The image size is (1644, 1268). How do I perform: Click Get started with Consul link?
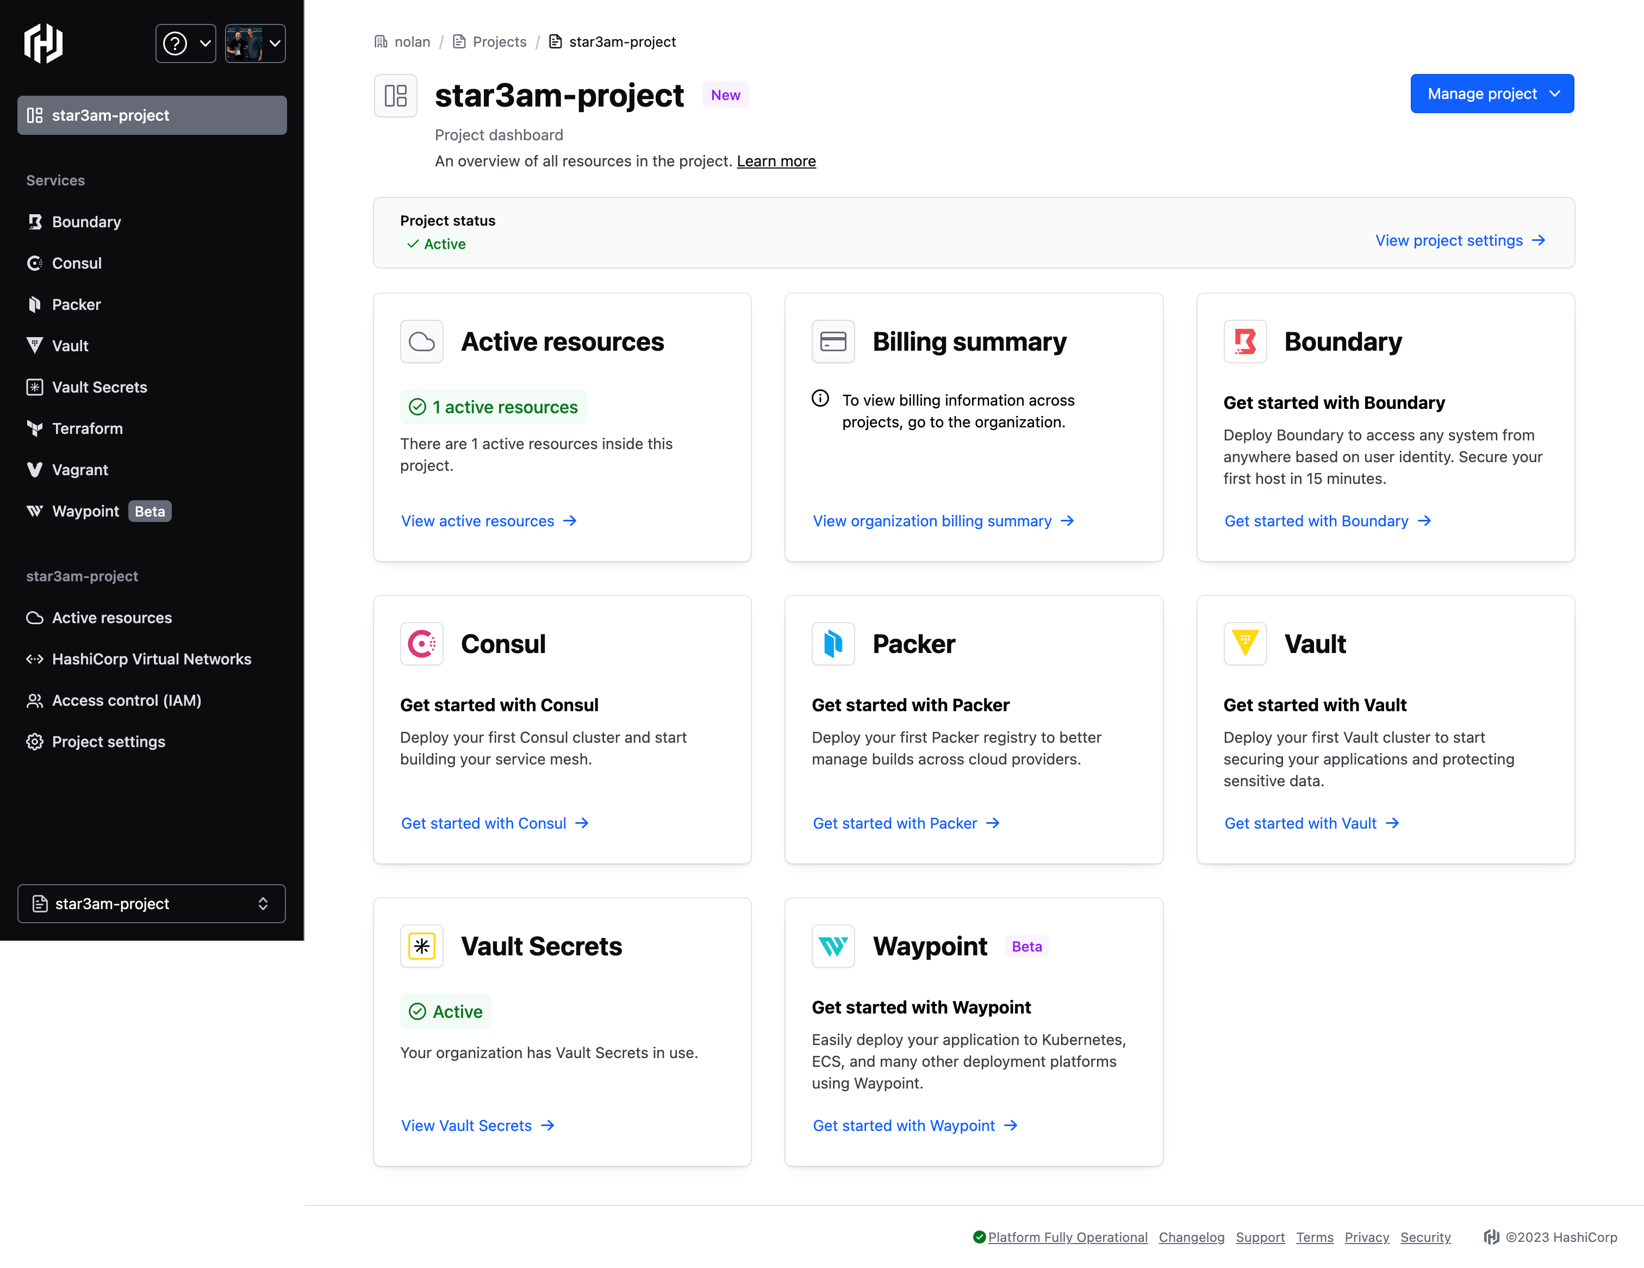[x=495, y=823]
